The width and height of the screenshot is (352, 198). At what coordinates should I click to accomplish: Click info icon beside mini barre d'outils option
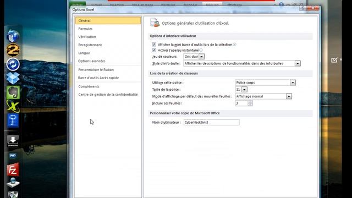(234, 45)
